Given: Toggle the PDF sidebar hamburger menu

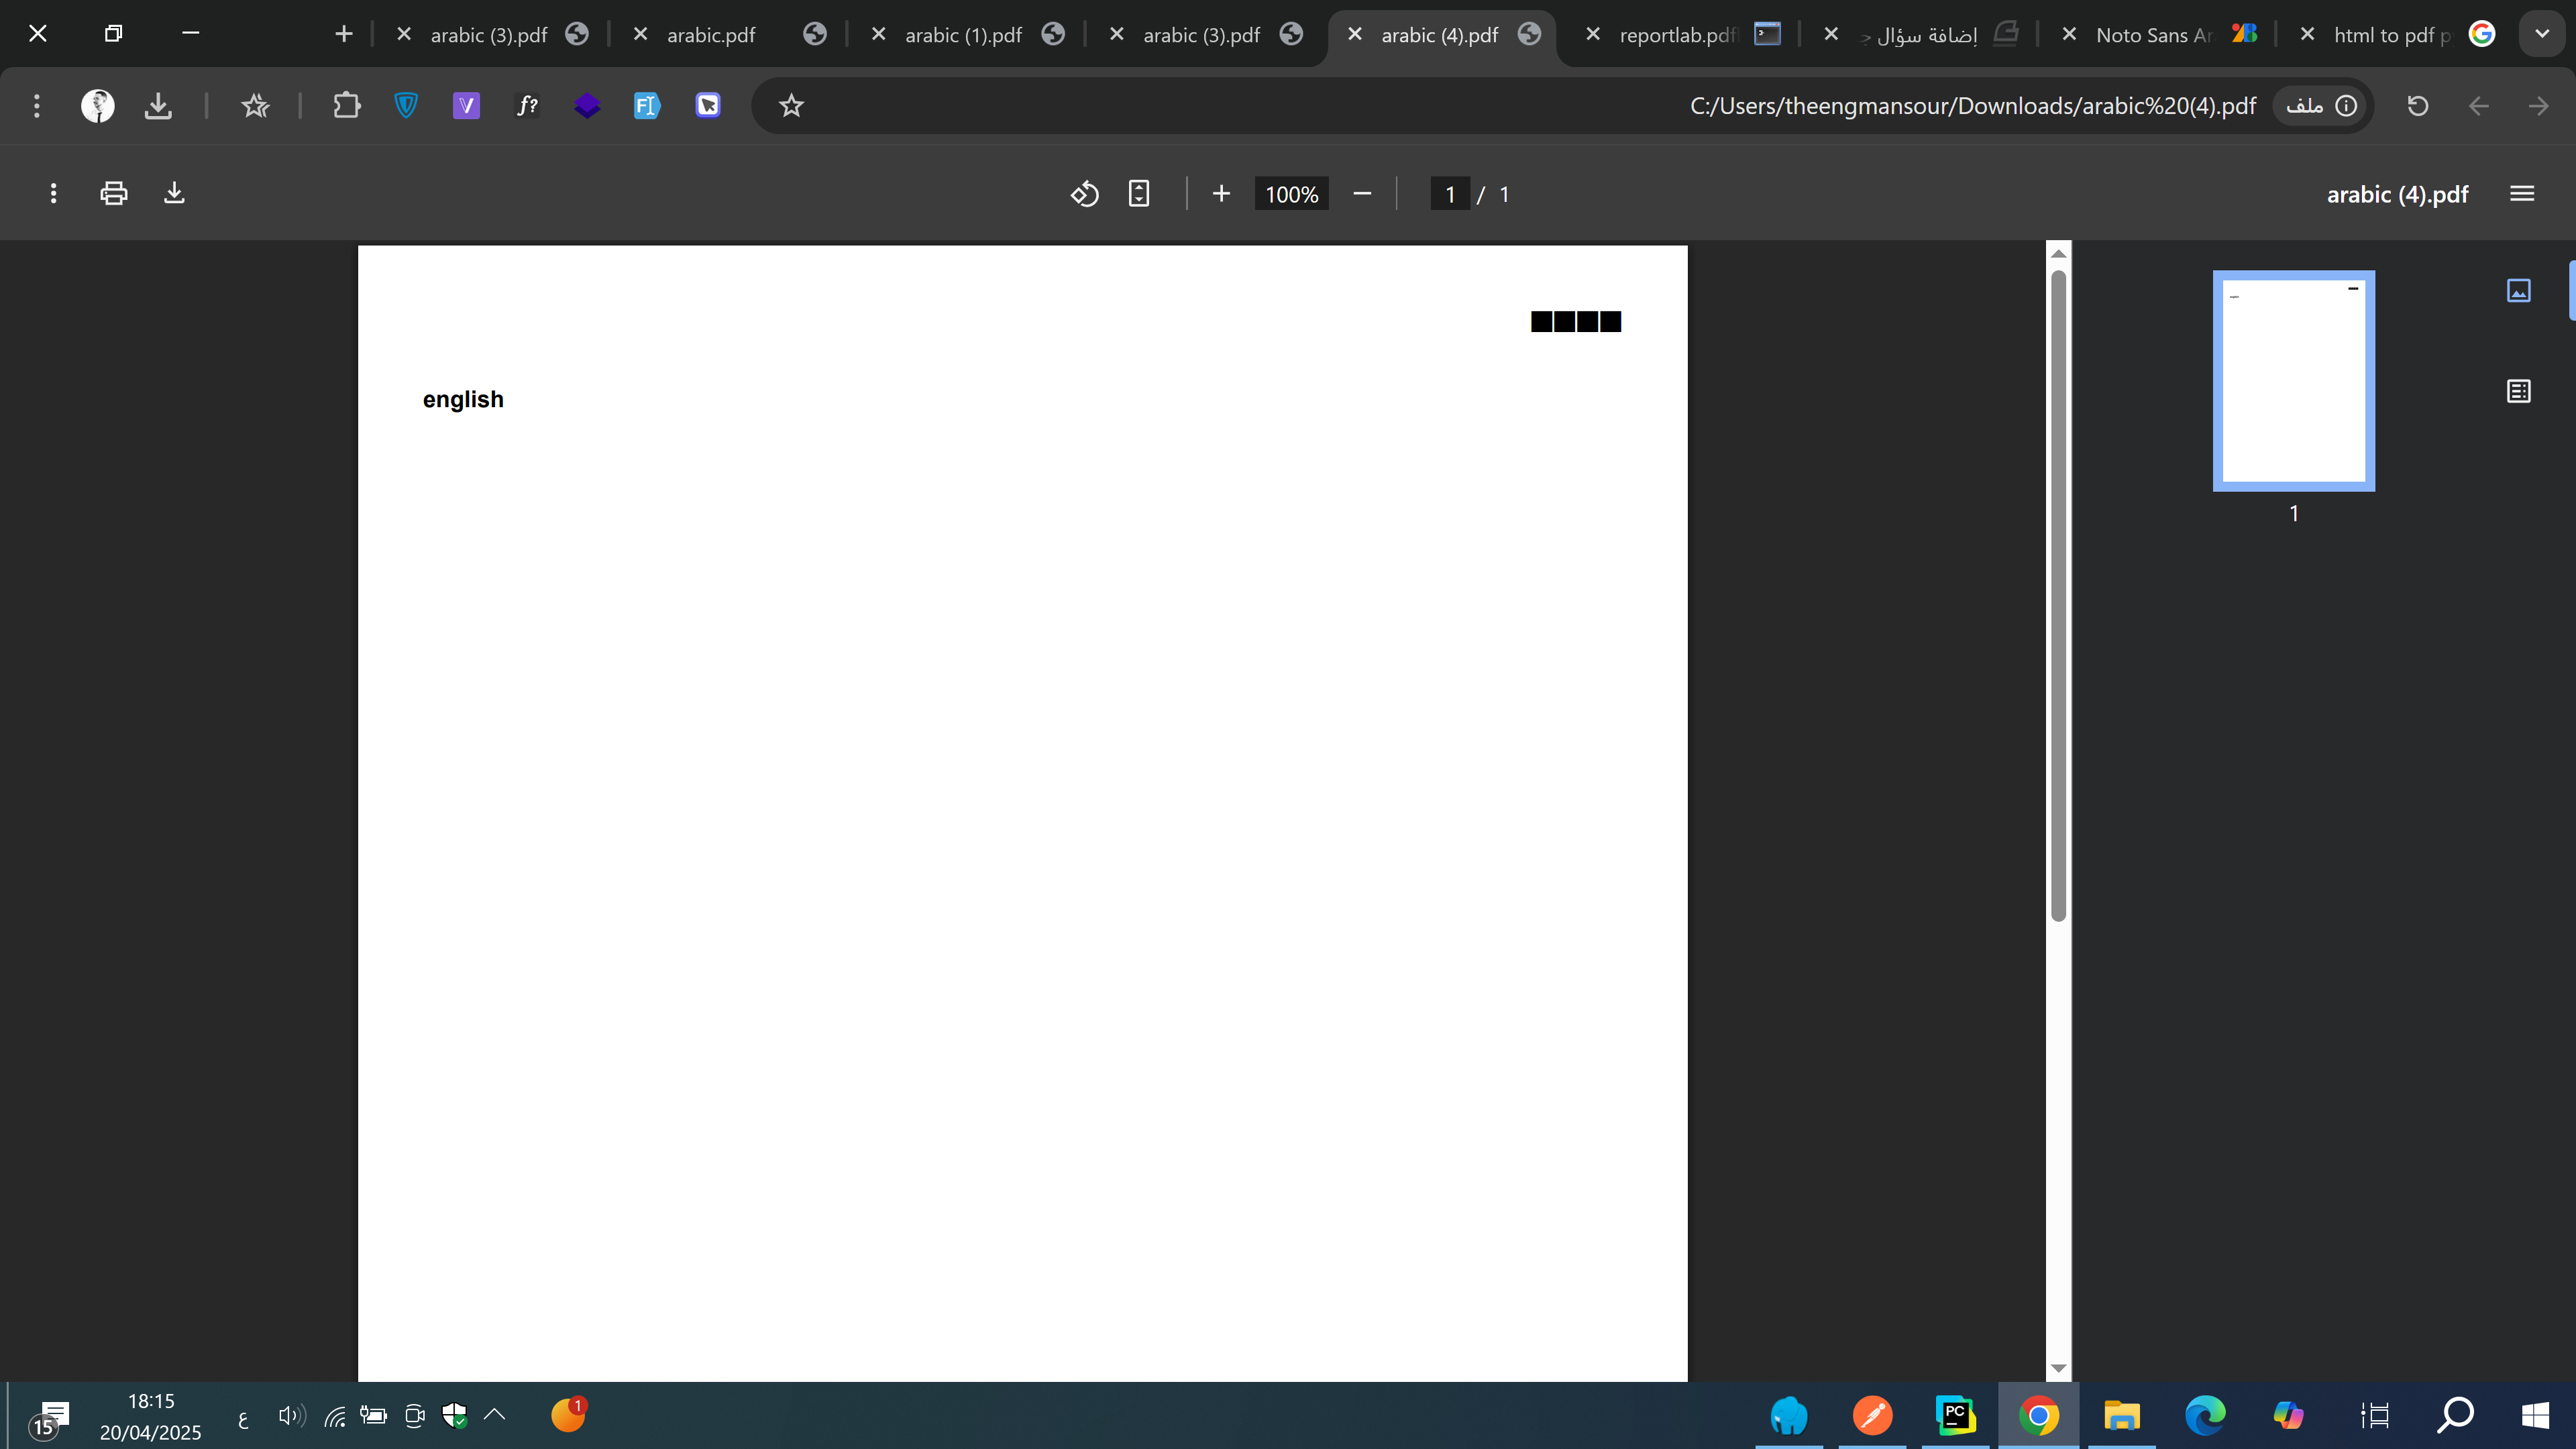Looking at the screenshot, I should click(2522, 193).
